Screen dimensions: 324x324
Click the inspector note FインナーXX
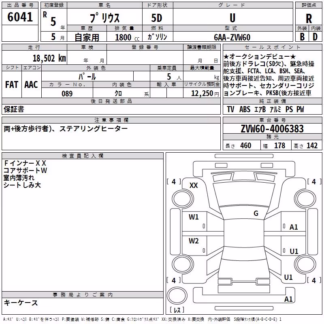tap(25, 163)
